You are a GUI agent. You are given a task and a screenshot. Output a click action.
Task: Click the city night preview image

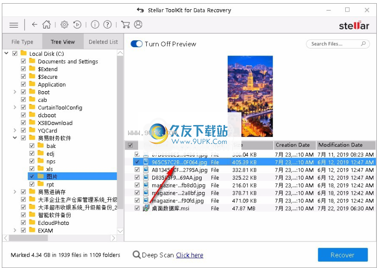click(250, 96)
